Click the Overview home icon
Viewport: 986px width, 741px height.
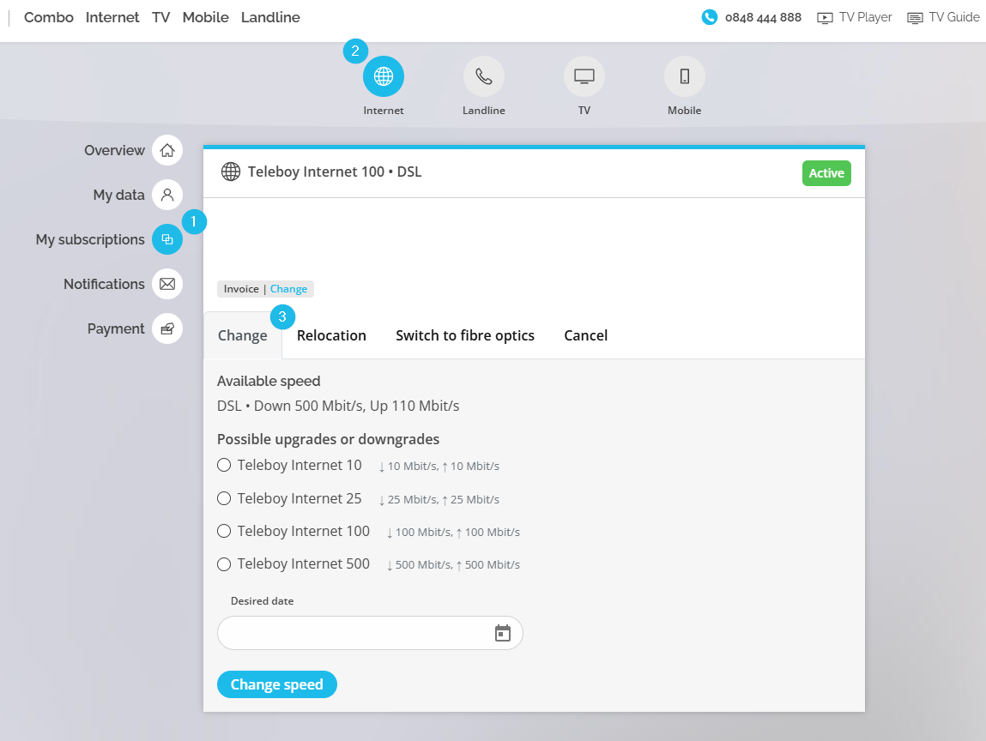167,150
